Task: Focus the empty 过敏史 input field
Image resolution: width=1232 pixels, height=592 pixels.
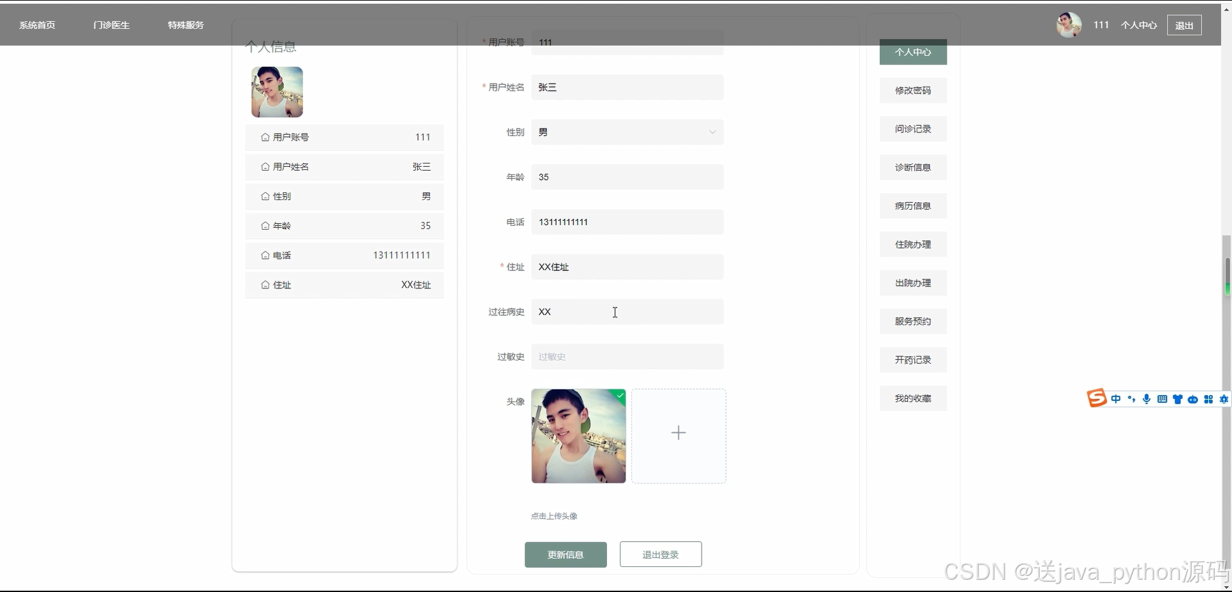Action: [628, 356]
